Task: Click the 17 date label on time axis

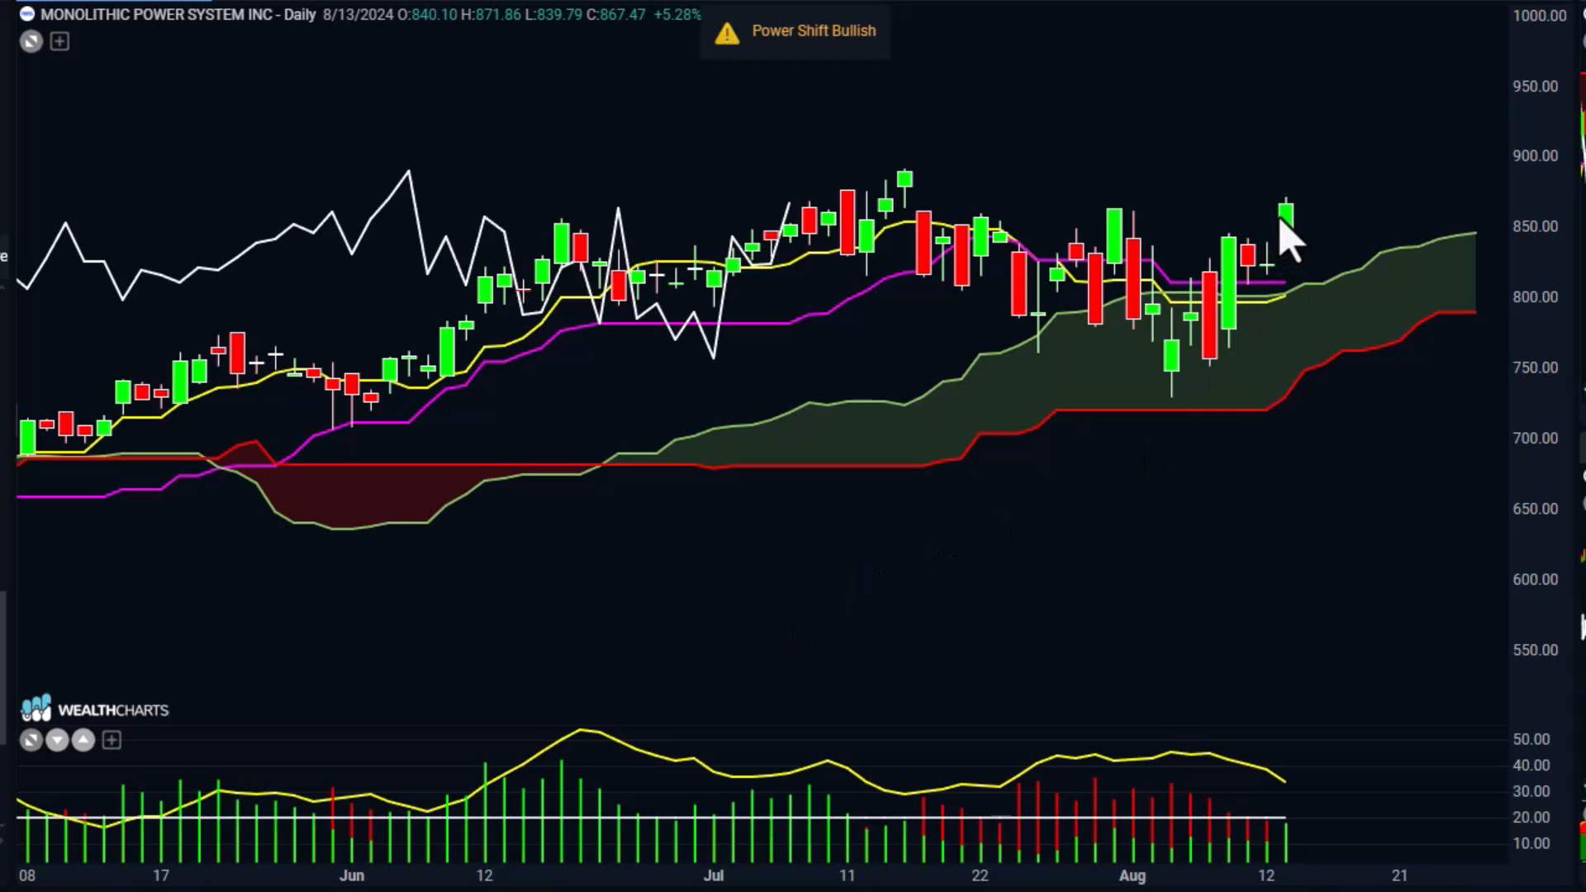Action: (x=161, y=875)
